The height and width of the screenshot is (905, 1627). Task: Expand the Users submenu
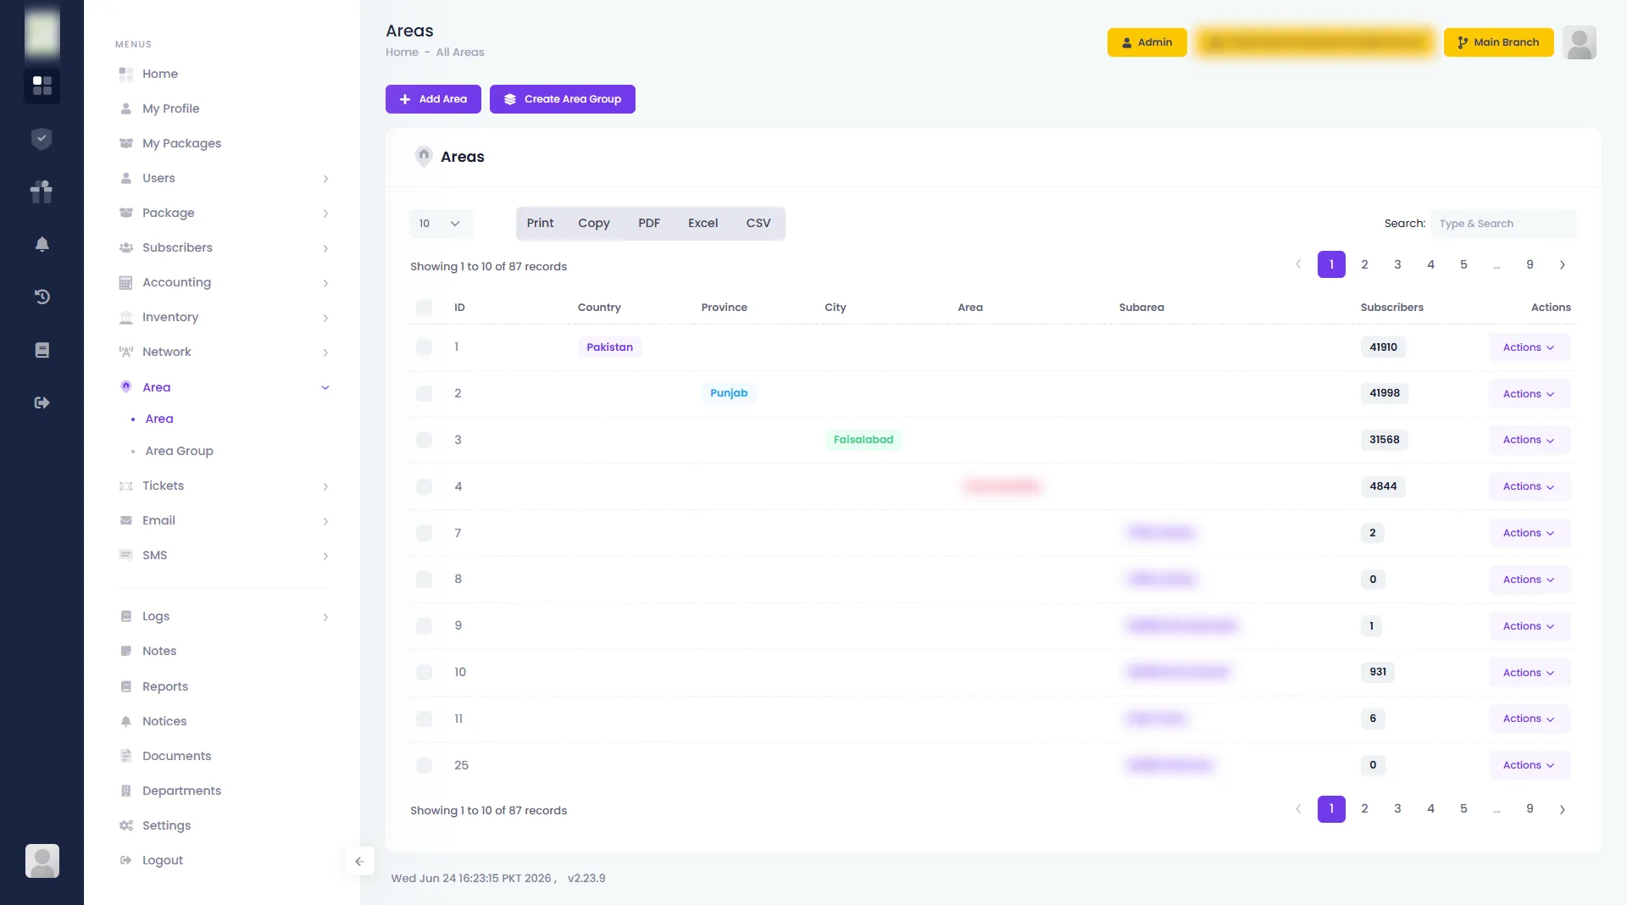[224, 178]
